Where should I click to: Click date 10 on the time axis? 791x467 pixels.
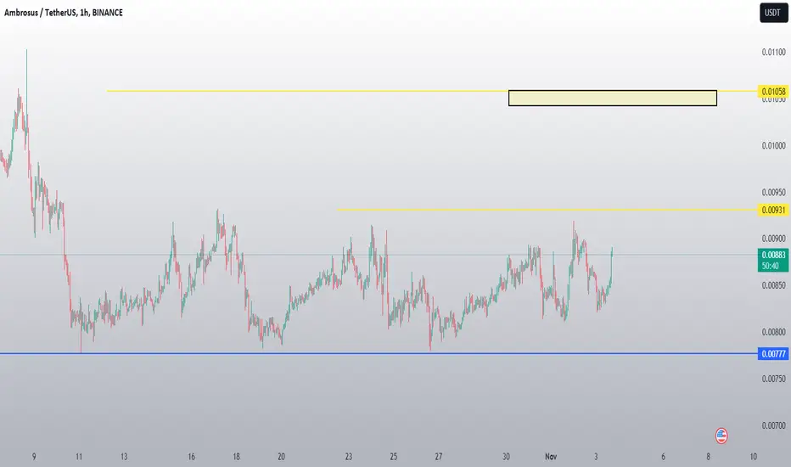tap(753, 457)
